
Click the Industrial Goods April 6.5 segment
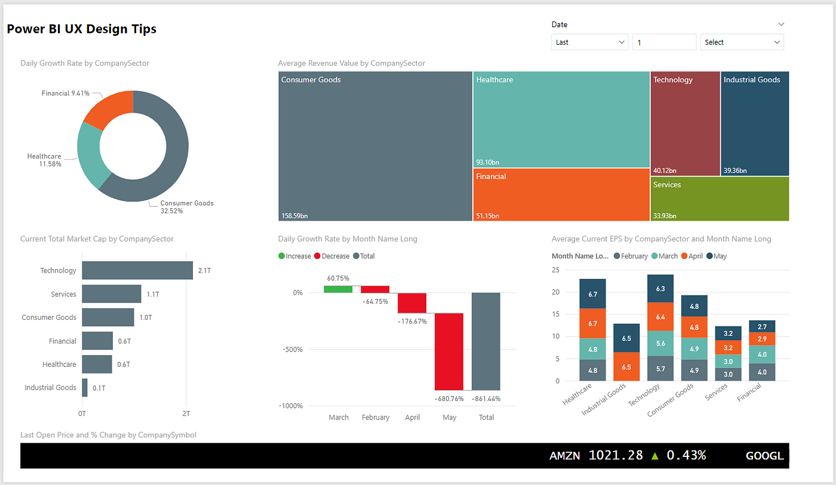coord(626,367)
